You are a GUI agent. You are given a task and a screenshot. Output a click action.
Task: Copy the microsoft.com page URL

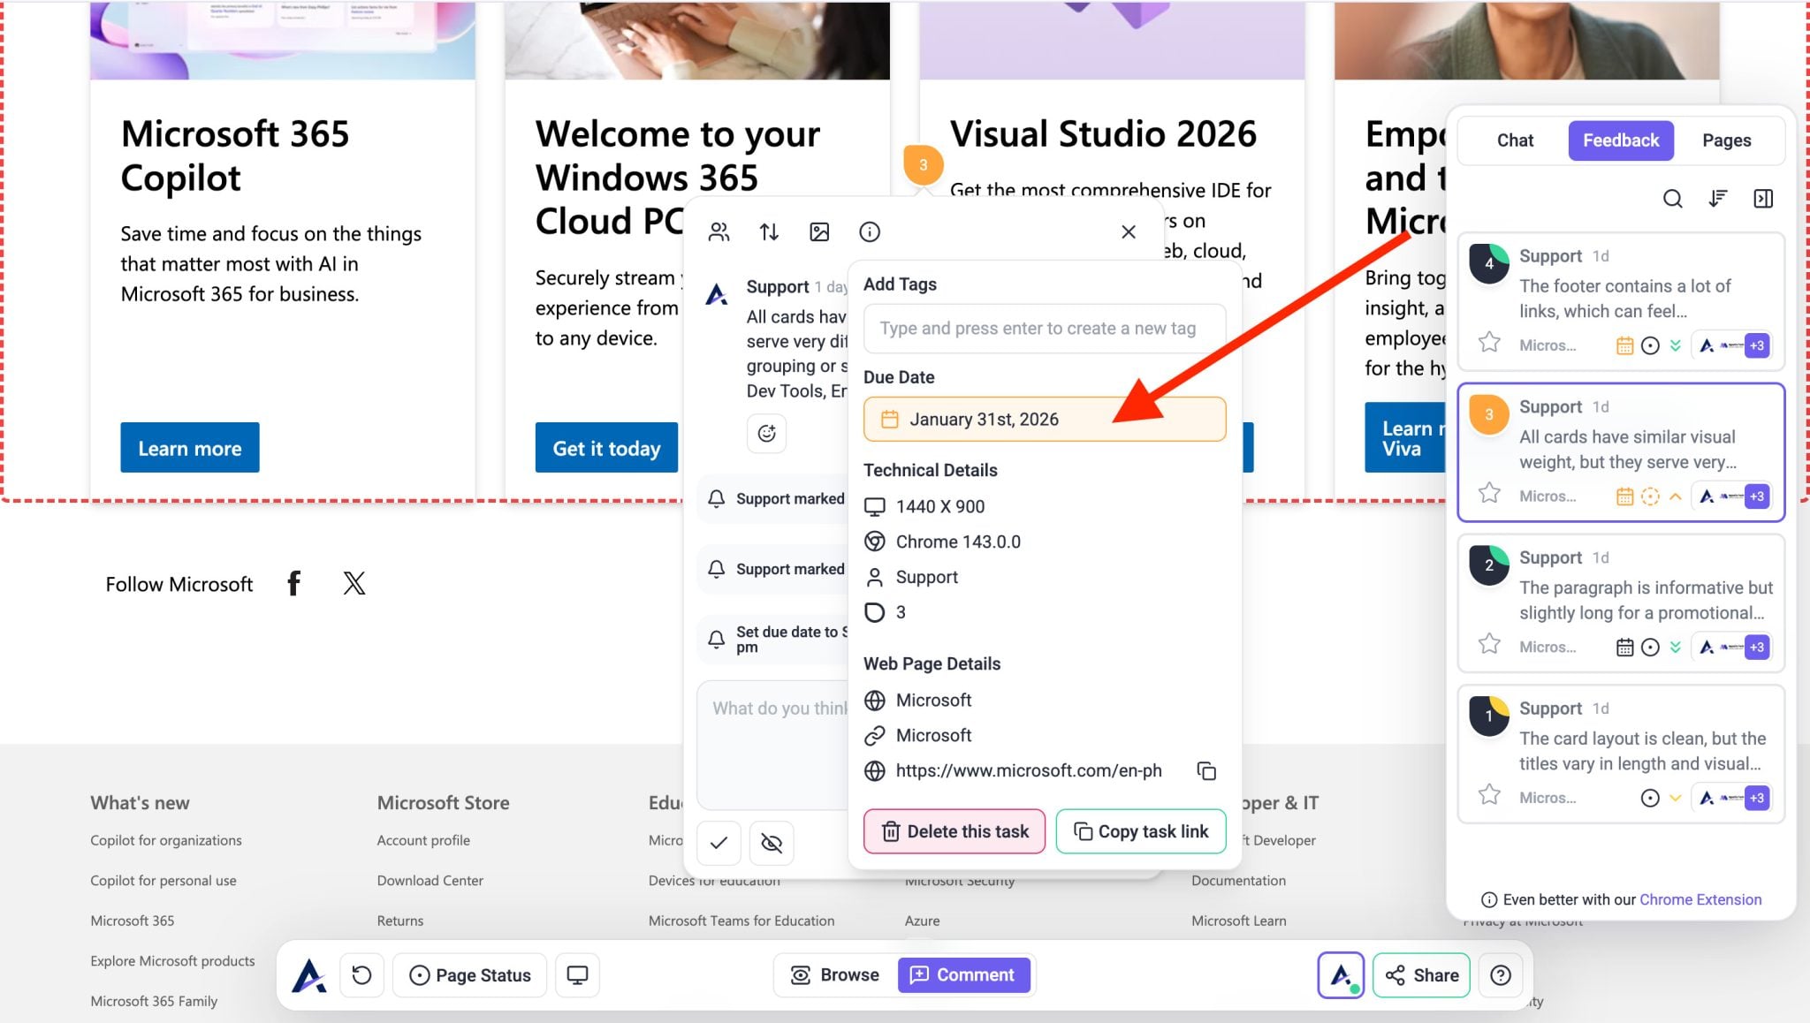pyautogui.click(x=1206, y=771)
